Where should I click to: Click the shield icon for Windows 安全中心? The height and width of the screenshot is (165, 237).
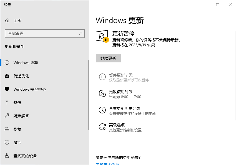coord(7,89)
